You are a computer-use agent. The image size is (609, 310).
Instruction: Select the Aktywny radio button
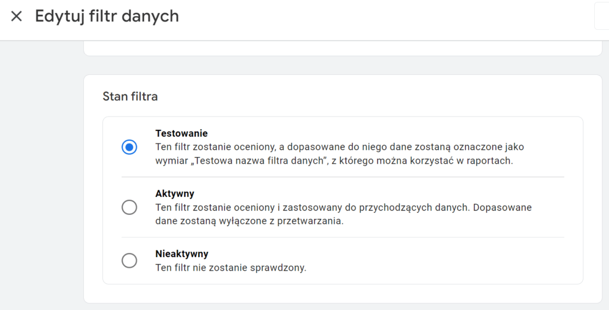click(129, 207)
